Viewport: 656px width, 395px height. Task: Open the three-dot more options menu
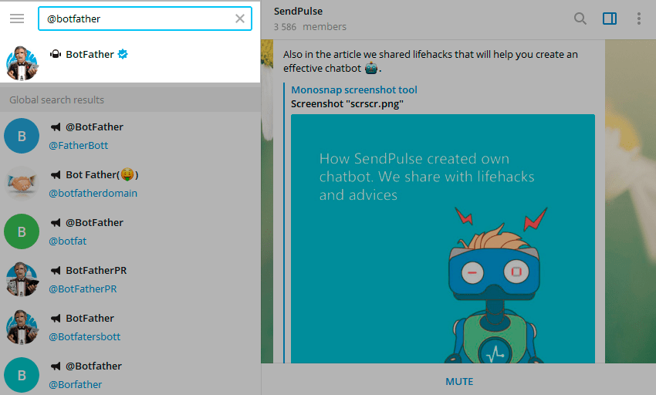tap(639, 19)
